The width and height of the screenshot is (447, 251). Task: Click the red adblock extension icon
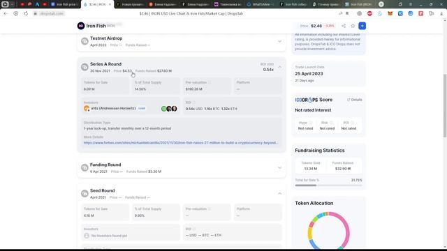369,14
